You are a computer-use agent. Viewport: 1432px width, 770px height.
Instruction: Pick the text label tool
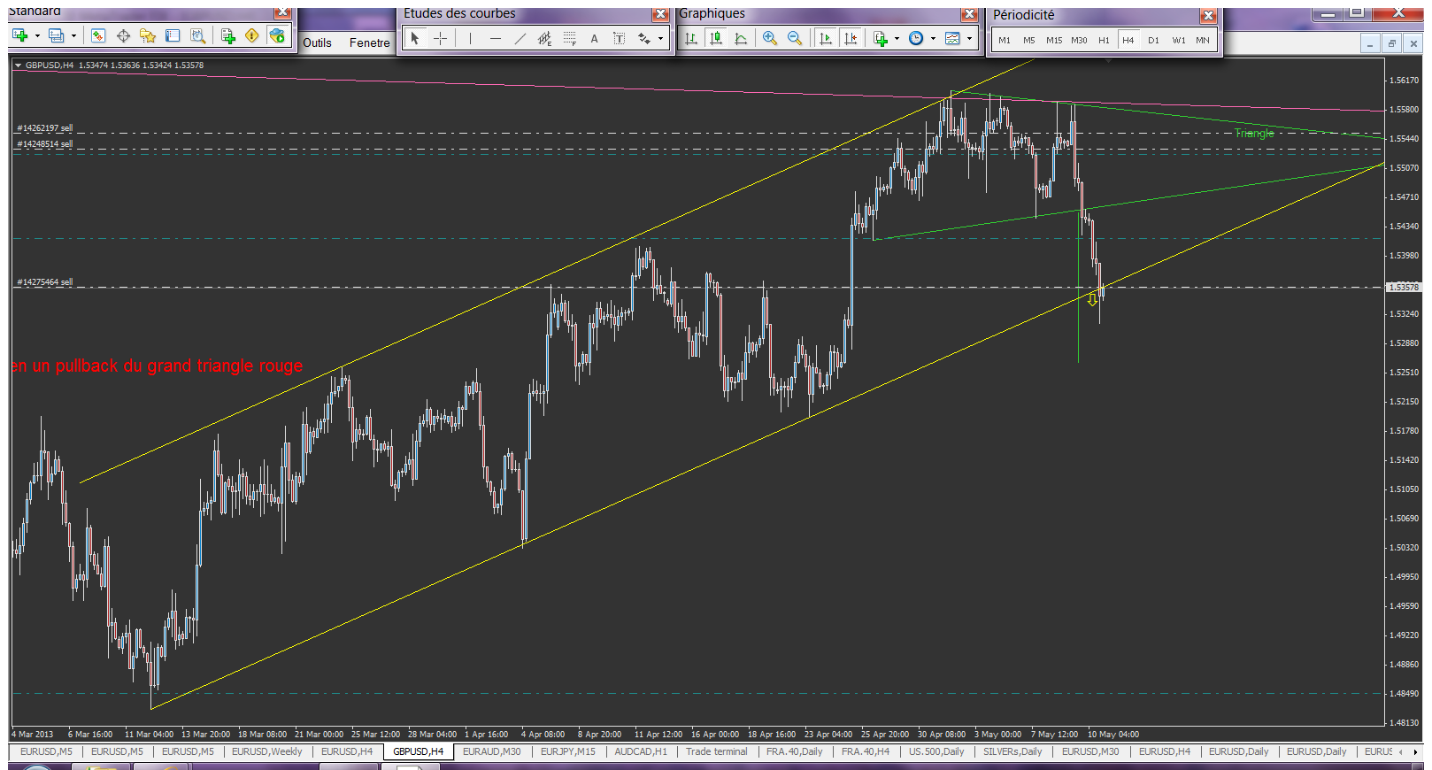coord(594,38)
